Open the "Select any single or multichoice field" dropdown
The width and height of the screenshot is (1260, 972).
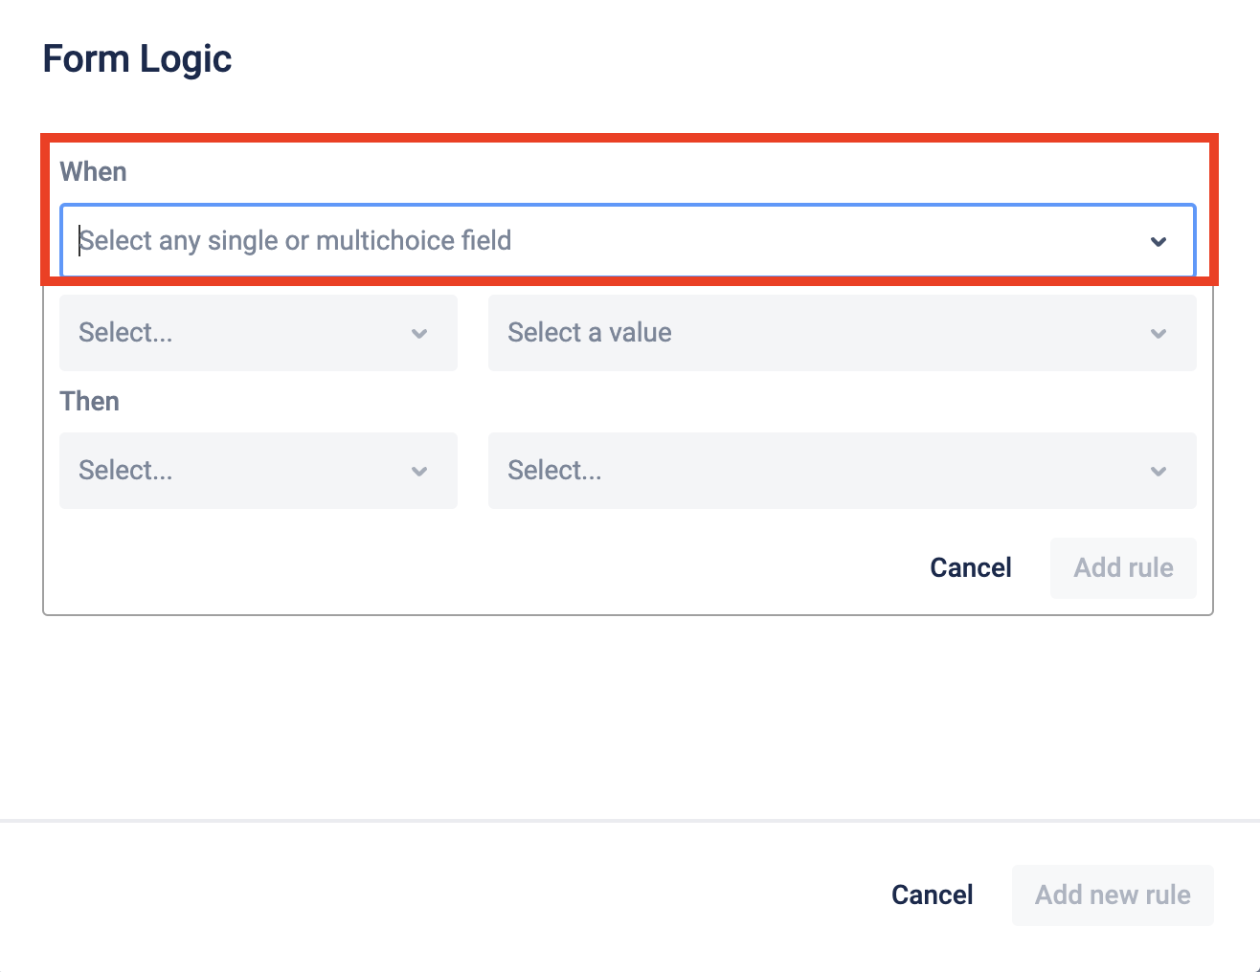[613, 241]
